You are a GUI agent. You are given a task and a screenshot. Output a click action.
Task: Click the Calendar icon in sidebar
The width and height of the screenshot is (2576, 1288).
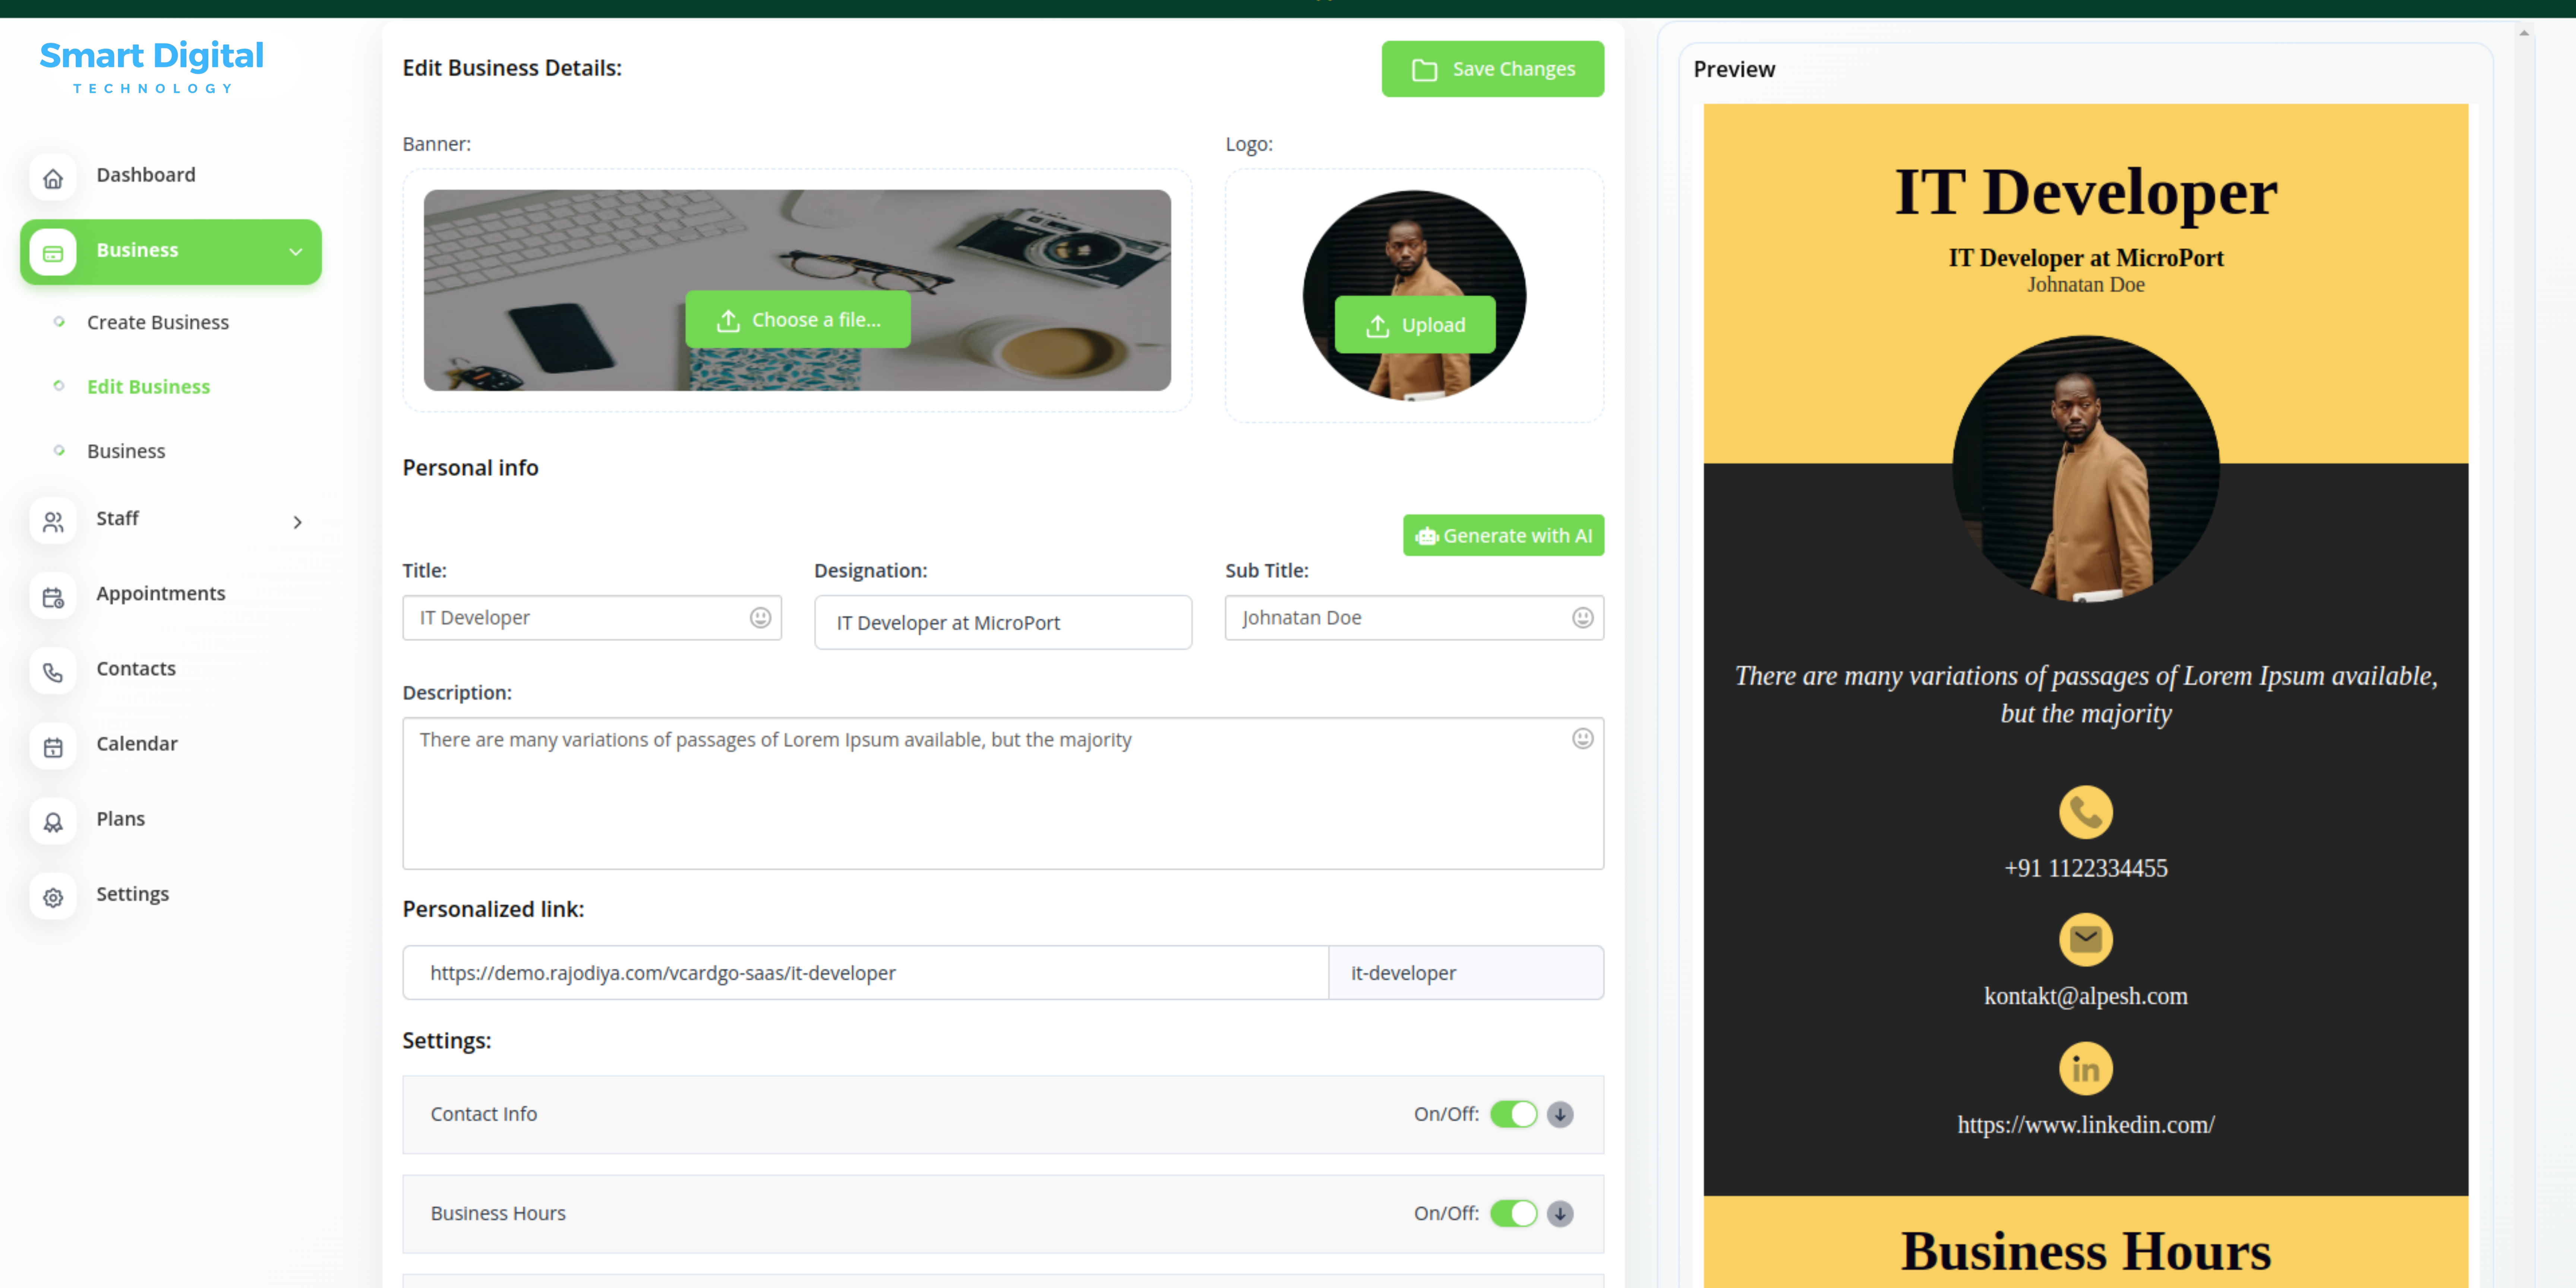pyautogui.click(x=53, y=747)
